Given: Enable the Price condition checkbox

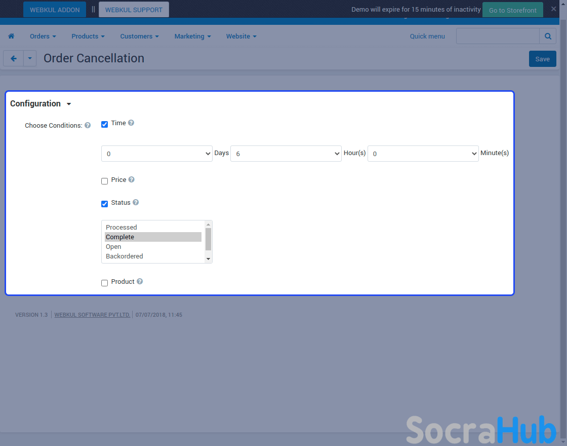Looking at the screenshot, I should (105, 181).
